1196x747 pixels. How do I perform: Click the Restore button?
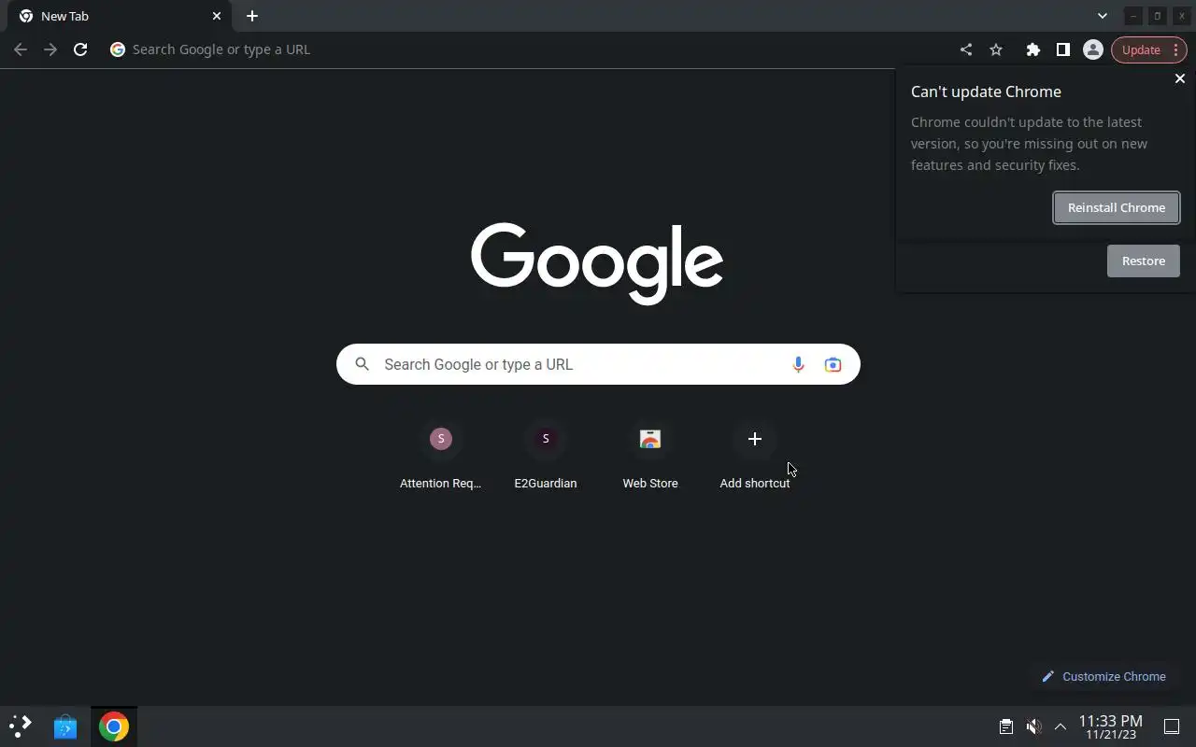coord(1144,261)
